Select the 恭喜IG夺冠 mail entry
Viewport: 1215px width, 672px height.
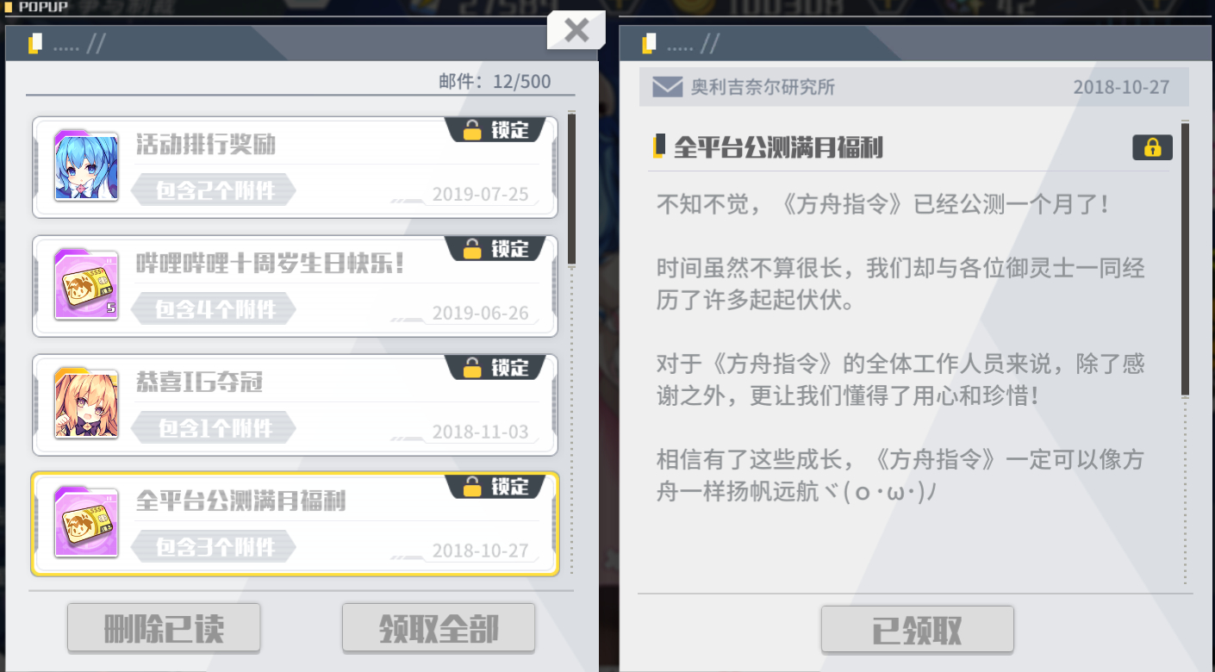pyautogui.click(x=295, y=404)
